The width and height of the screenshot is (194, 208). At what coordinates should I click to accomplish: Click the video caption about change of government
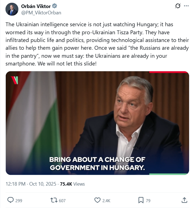coord(97,164)
